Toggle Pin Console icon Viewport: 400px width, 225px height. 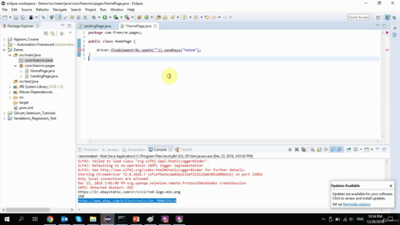[349, 149]
